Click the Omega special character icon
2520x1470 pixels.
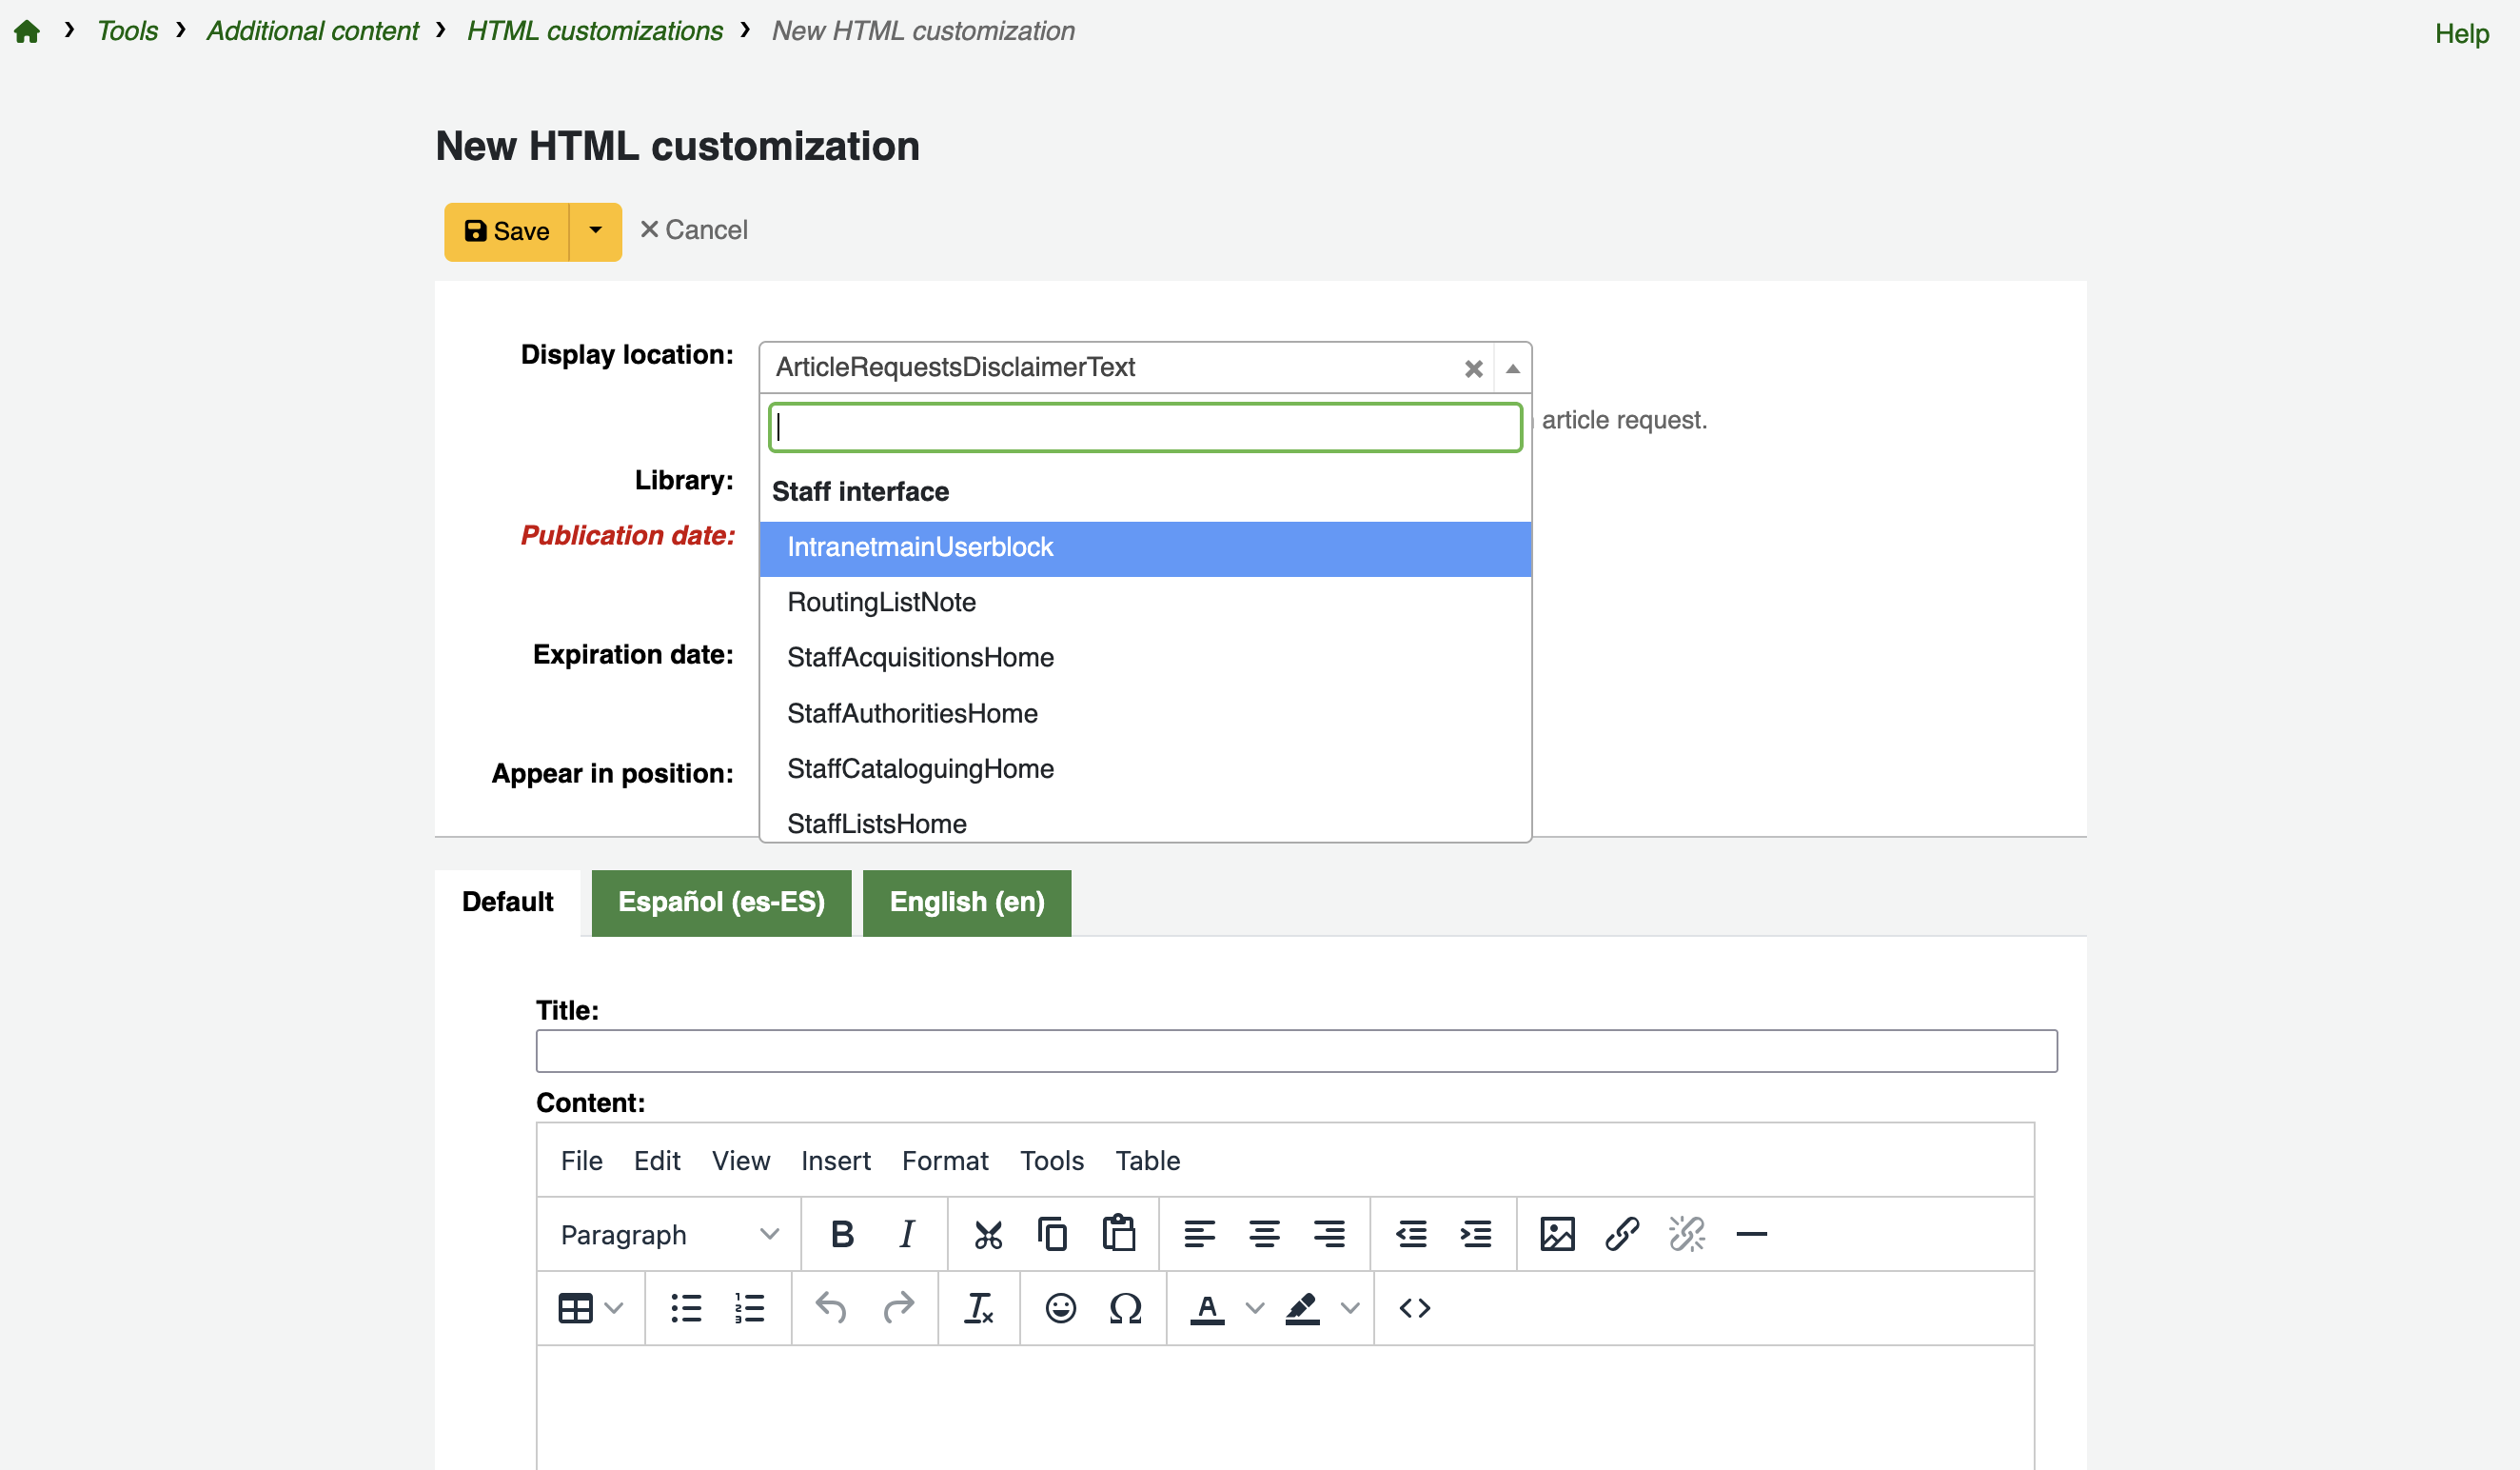[x=1125, y=1308]
